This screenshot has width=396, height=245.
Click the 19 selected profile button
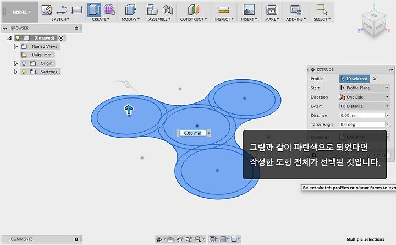[x=354, y=79]
